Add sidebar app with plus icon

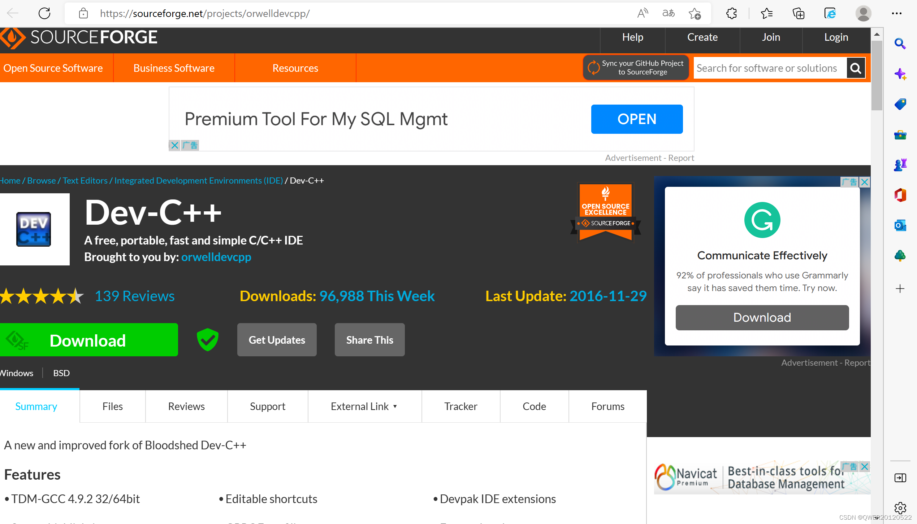pyautogui.click(x=900, y=289)
